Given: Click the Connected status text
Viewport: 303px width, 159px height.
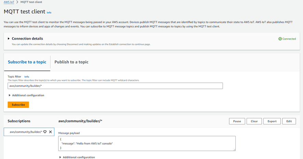Looking at the screenshot, I should click(x=289, y=39).
